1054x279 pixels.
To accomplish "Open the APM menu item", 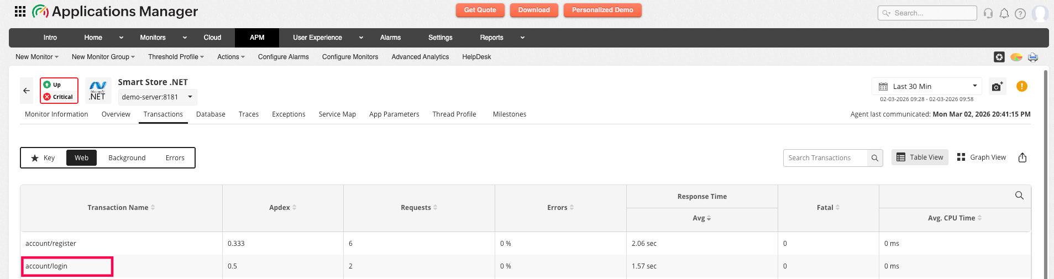I will point(257,38).
